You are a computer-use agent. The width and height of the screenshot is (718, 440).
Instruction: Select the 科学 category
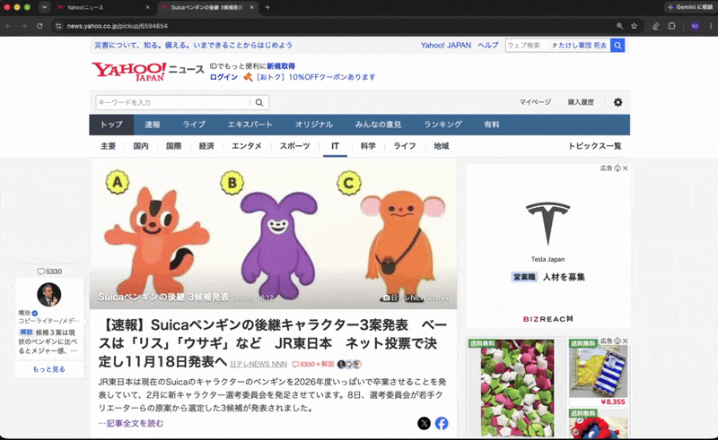click(368, 146)
